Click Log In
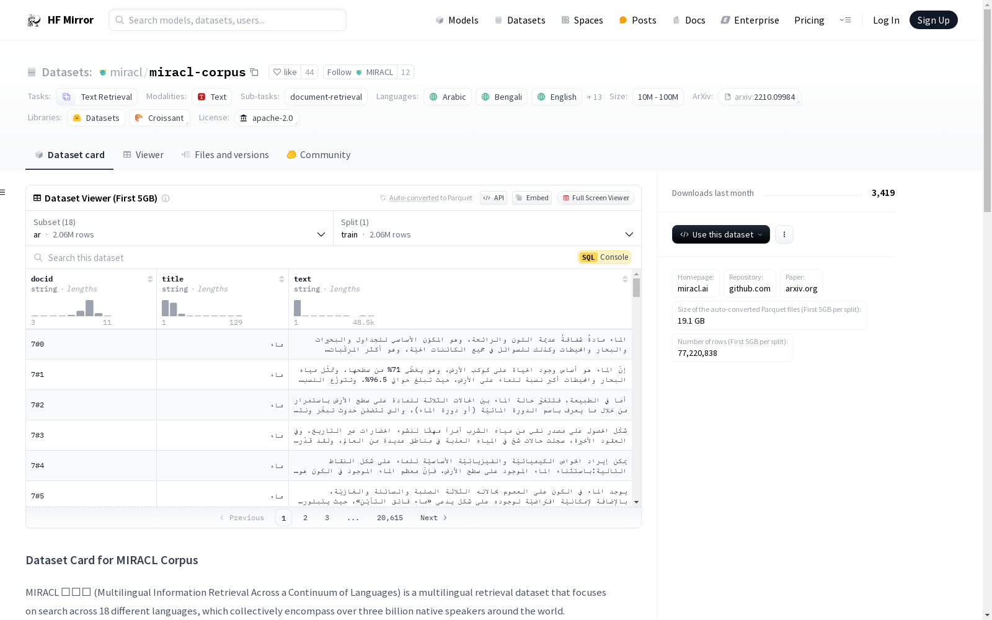 pos(886,20)
